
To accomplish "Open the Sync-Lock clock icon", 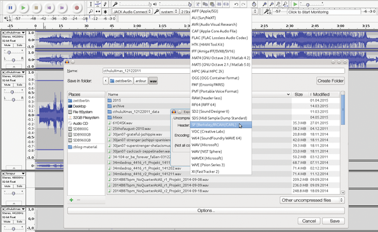I will click(x=254, y=4).
